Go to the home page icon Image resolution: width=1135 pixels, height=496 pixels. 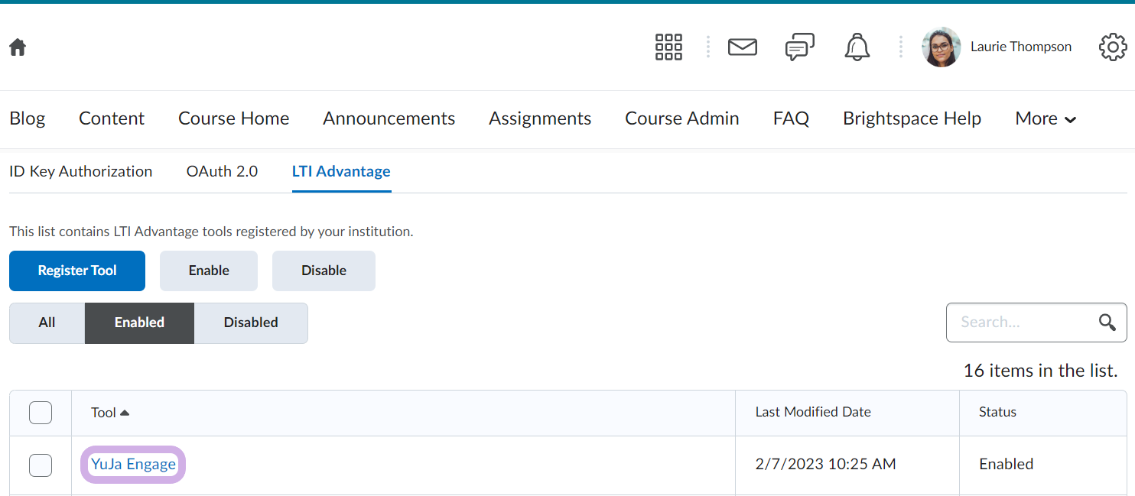click(x=18, y=47)
